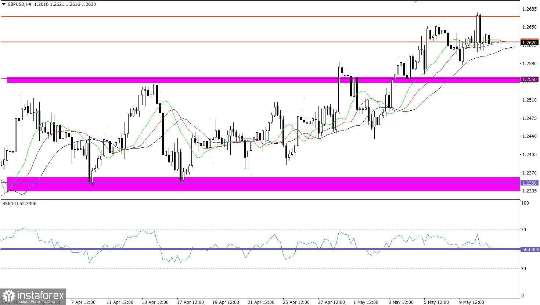Click the 21 Apr 12:00 time label
The image size is (540, 305).
[261, 302]
